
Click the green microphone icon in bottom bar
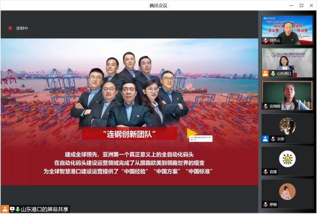click(17, 209)
